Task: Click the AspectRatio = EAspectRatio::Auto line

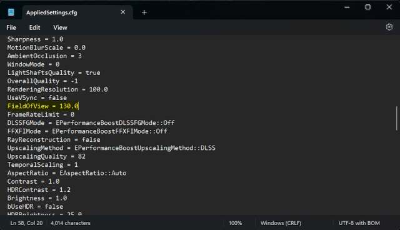Action: point(67,173)
